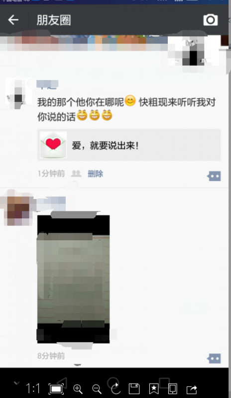Image resolution: width=231 pixels, height=398 pixels.
Task: Send the image to a mobile device
Action: (173, 389)
